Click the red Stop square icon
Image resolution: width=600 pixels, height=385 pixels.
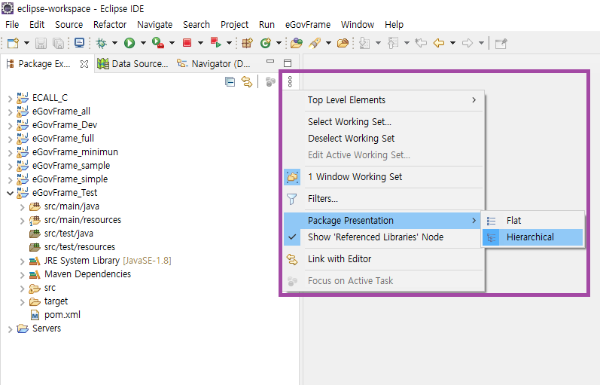click(187, 43)
